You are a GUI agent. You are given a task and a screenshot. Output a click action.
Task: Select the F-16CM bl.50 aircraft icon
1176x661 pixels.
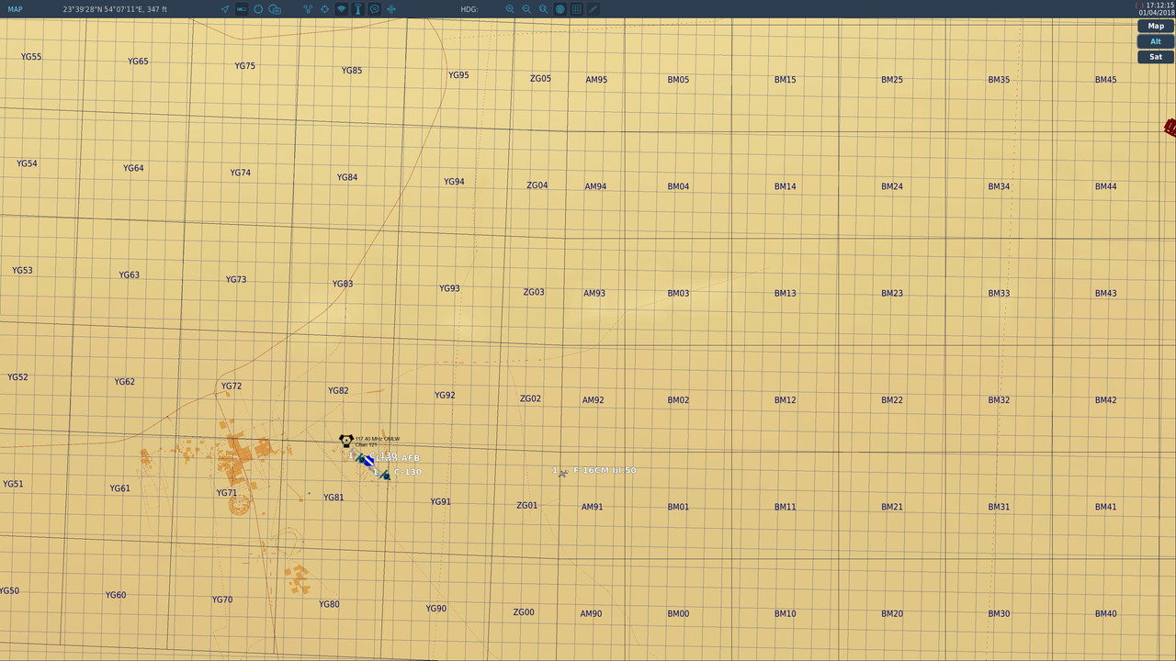563,474
